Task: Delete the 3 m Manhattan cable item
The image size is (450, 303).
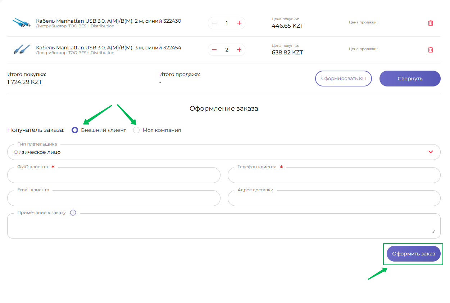Action: (430, 50)
